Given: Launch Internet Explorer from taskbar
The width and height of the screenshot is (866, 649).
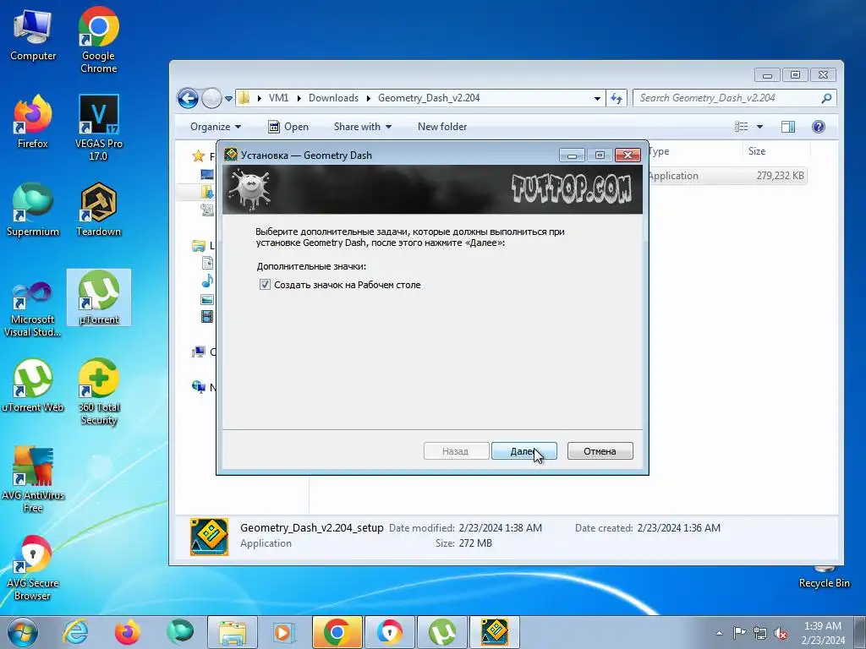Looking at the screenshot, I should [x=75, y=632].
